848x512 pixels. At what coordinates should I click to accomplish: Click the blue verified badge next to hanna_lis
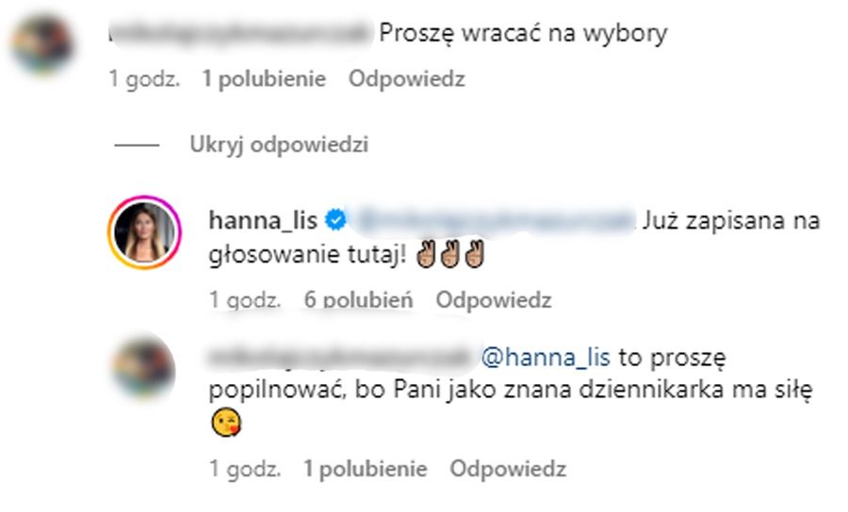click(x=335, y=220)
